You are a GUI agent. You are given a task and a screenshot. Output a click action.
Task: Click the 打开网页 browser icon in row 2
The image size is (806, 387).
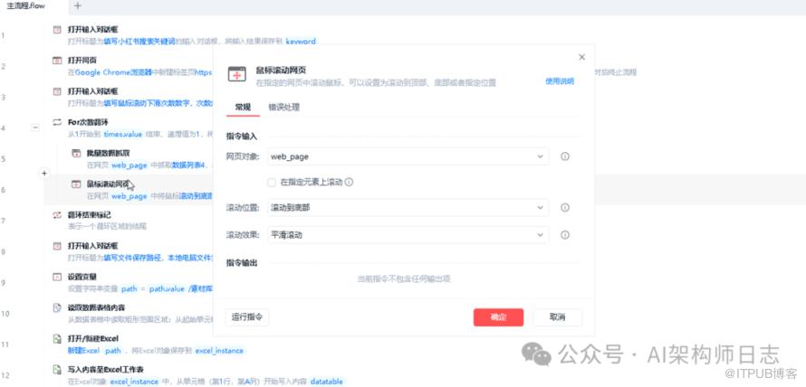(x=57, y=61)
